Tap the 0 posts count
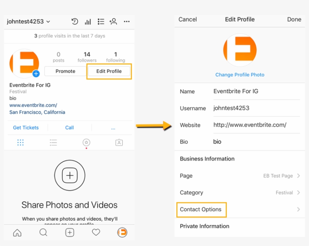 pyautogui.click(x=58, y=57)
